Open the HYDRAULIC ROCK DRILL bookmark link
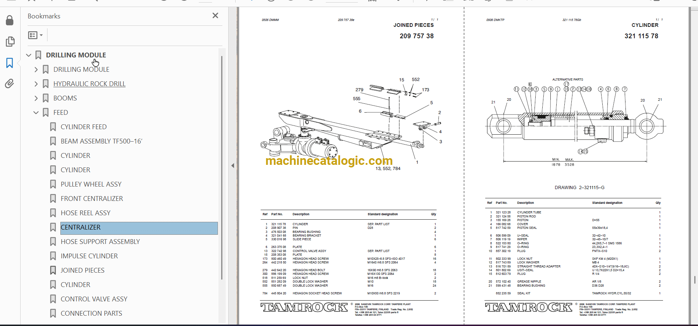The width and height of the screenshot is (698, 326). 89,84
